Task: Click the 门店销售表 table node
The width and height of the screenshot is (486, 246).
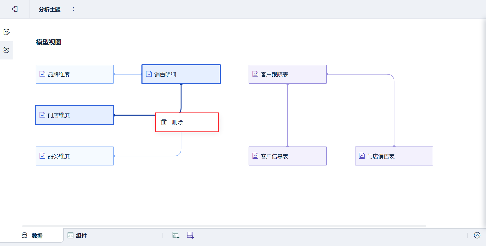Action: (394, 156)
